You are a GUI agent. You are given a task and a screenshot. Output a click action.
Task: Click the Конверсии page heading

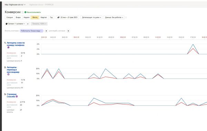(13, 12)
